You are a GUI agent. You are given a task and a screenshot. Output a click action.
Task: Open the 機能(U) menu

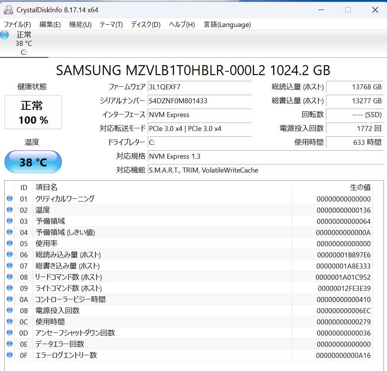[79, 24]
